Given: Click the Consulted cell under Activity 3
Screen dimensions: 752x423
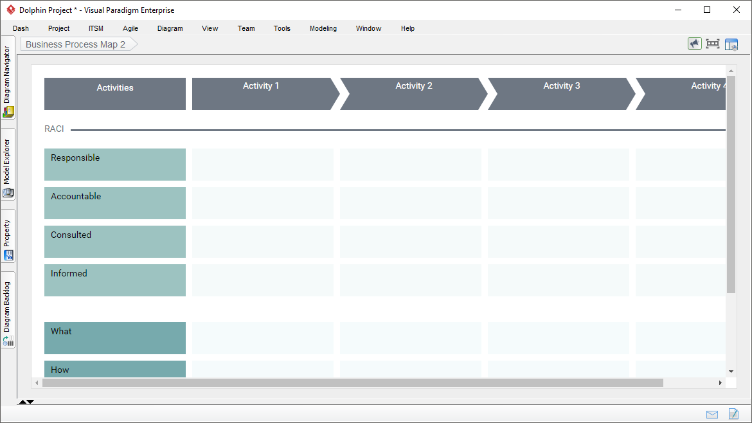Looking at the screenshot, I should [x=559, y=242].
